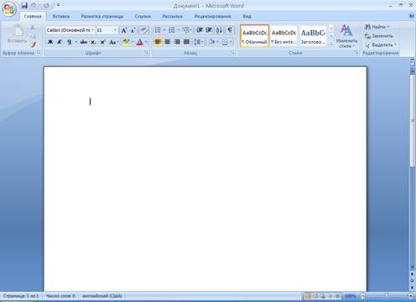This screenshot has height=302, width=416.
Task: Increase font size with grow icon
Action: pyautogui.click(x=124, y=30)
